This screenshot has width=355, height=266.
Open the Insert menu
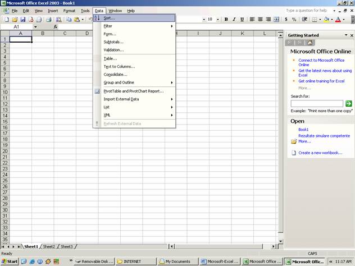click(x=53, y=11)
